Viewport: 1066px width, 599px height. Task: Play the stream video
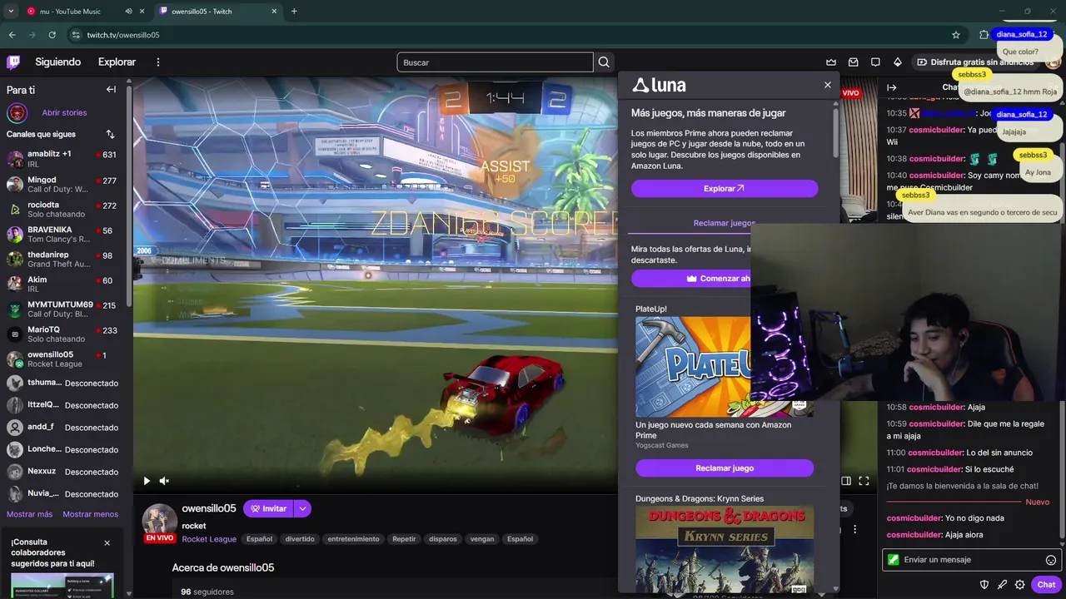[147, 481]
